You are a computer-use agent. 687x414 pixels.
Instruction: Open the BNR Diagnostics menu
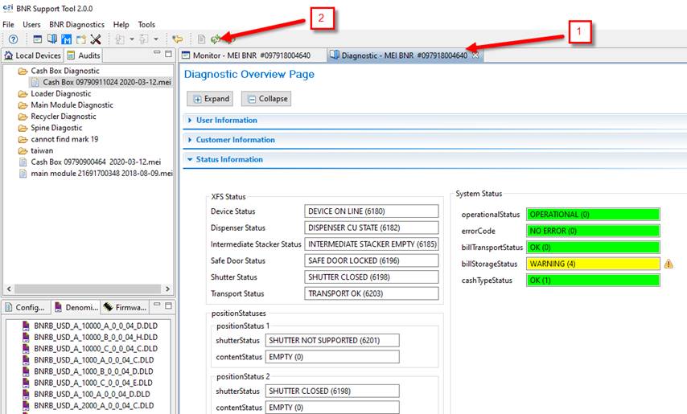76,25
